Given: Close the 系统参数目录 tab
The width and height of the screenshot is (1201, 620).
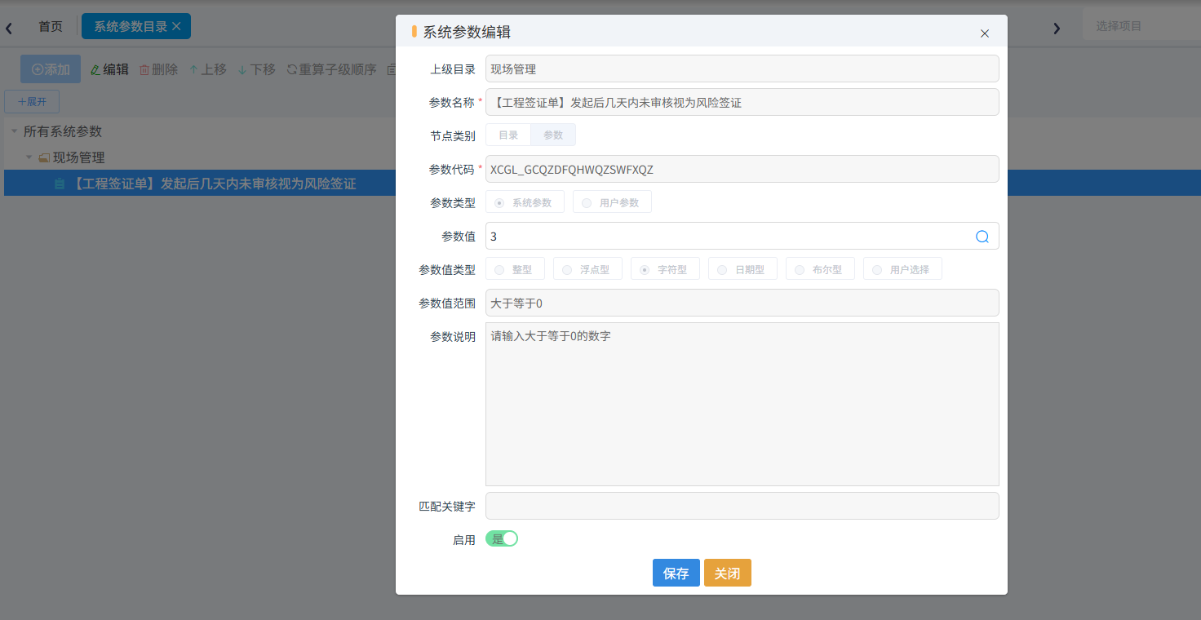Looking at the screenshot, I should (176, 26).
